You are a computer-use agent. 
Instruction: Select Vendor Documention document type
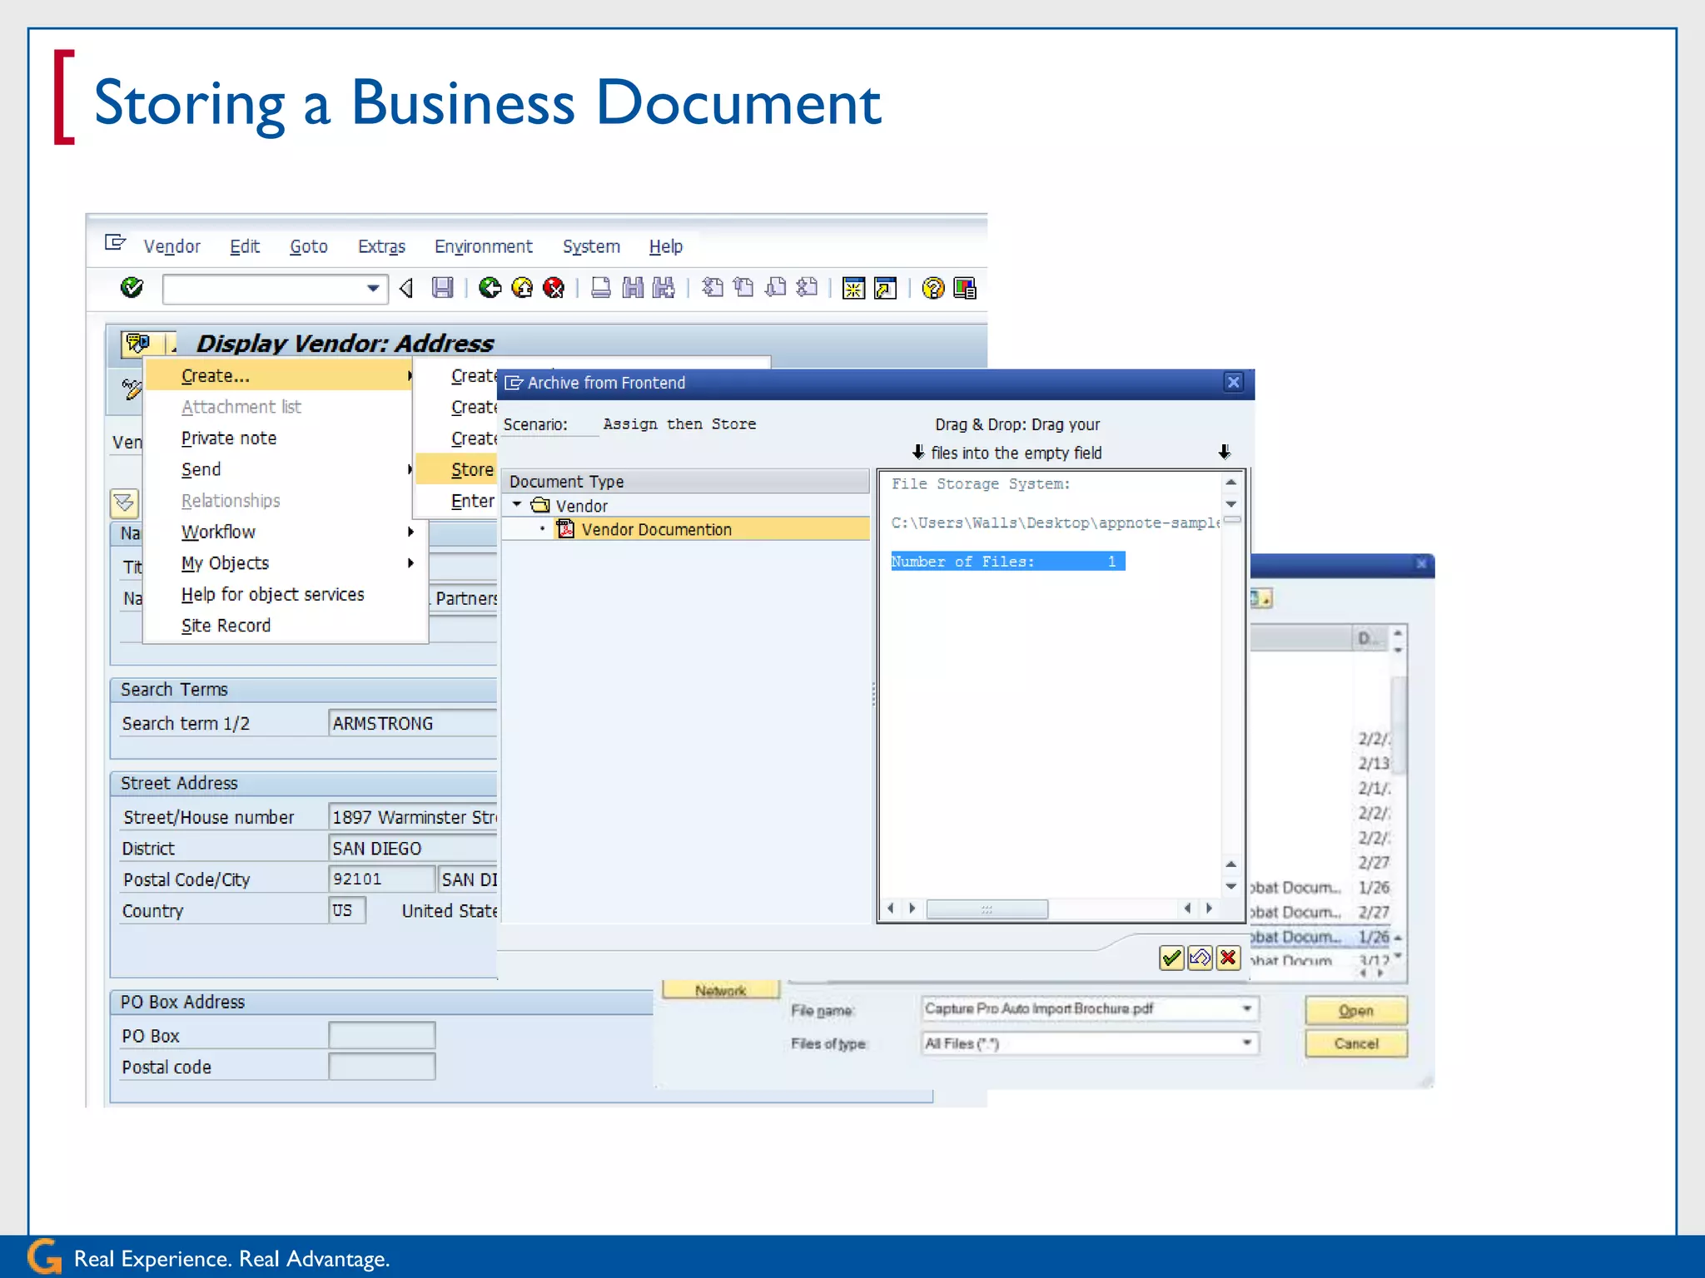pos(656,529)
